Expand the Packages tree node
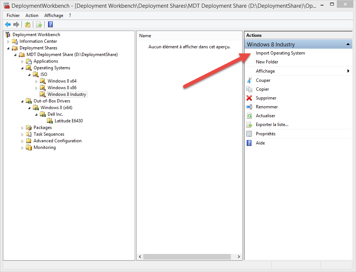The image size is (356, 272). tap(22, 127)
